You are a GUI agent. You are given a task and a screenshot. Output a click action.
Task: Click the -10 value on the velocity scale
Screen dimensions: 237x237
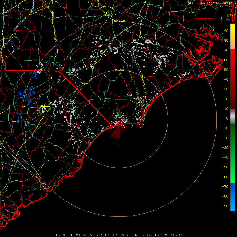[x=225, y=128]
